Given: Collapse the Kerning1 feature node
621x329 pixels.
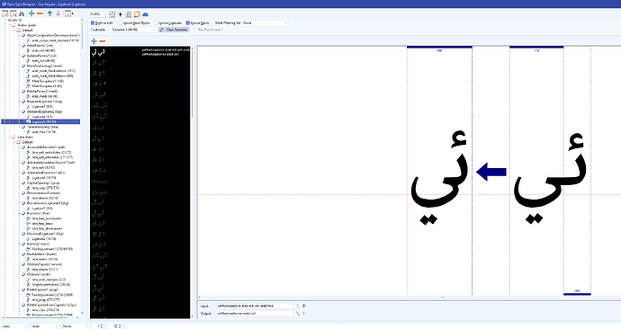Looking at the screenshot, I should pos(19,244).
